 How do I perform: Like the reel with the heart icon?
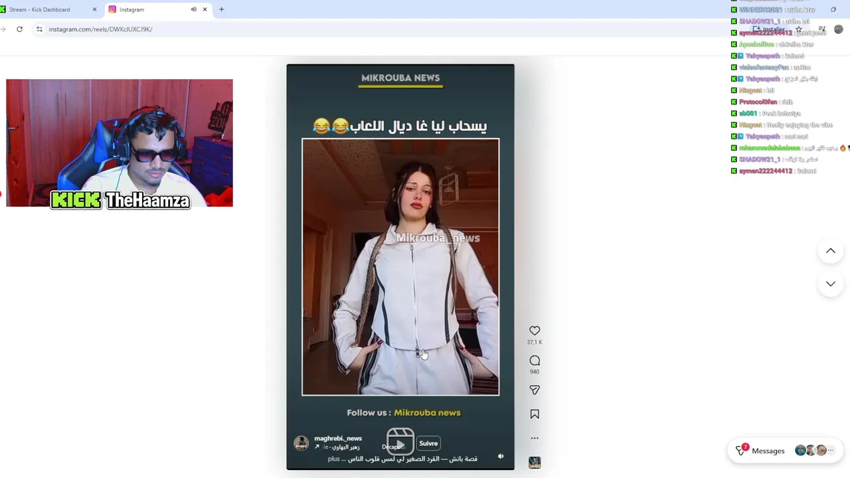click(535, 331)
